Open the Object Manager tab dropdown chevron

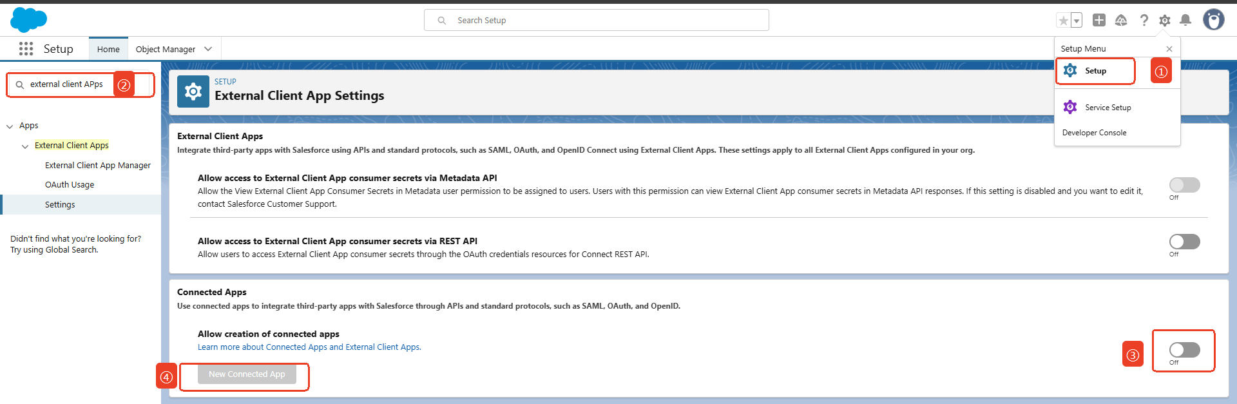(x=208, y=49)
